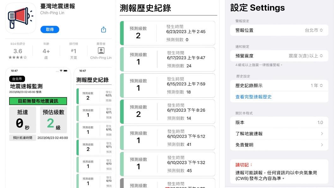
Task: Click the 取得 download button
Action: (x=50, y=29)
